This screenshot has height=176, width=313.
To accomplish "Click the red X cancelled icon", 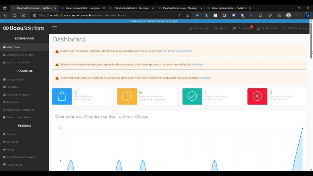I will coord(257,96).
